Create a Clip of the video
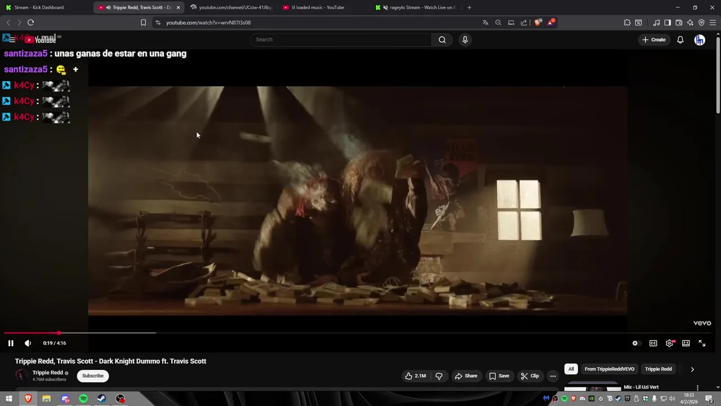Viewport: 721px width, 406px height. pyautogui.click(x=529, y=376)
